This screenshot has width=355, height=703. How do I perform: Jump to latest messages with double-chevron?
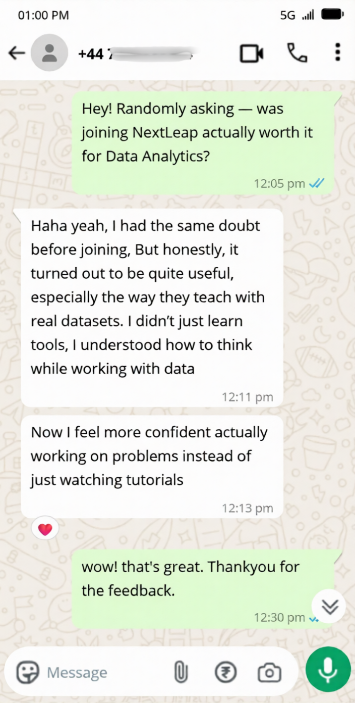pyautogui.click(x=329, y=606)
